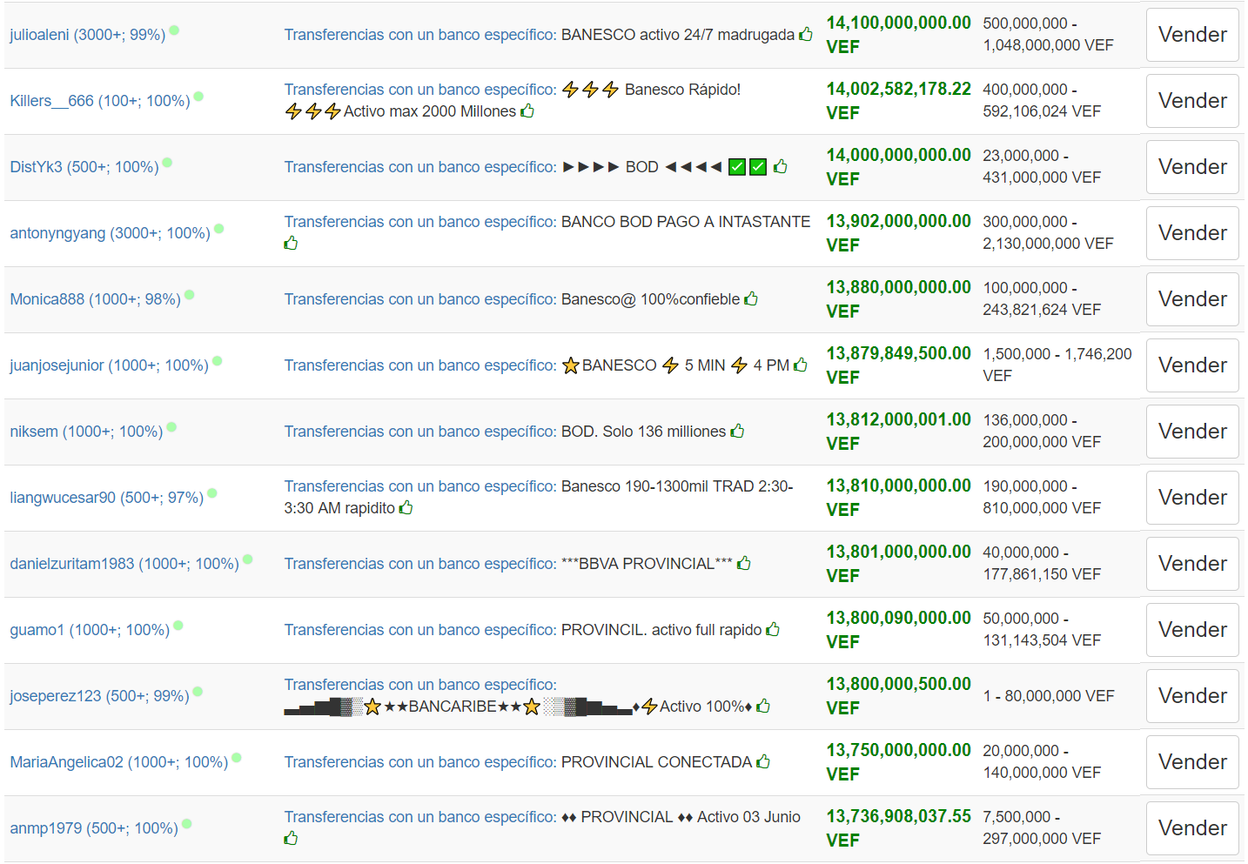
Task: Open 'Transferencias con un banco específico' link in julioaleni row
Action: pyautogui.click(x=420, y=35)
